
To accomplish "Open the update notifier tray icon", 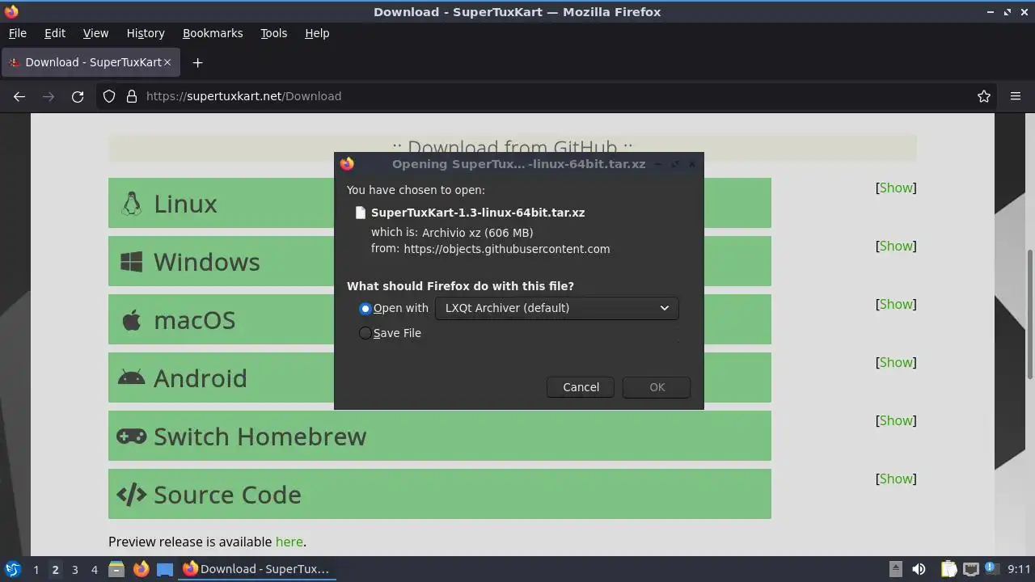I will pyautogui.click(x=991, y=569).
